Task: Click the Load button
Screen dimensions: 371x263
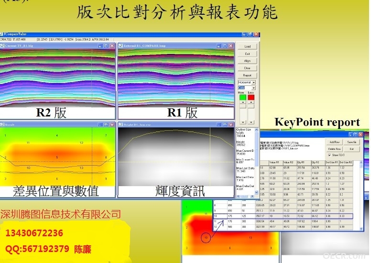Action: pyautogui.click(x=247, y=47)
